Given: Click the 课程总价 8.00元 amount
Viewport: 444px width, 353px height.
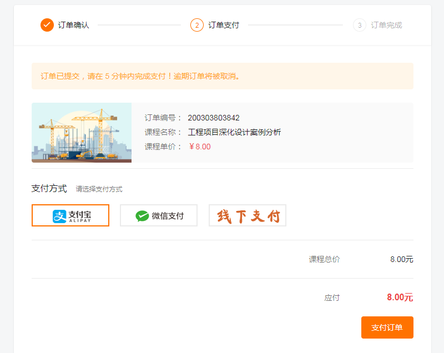Looking at the screenshot, I should point(401,259).
